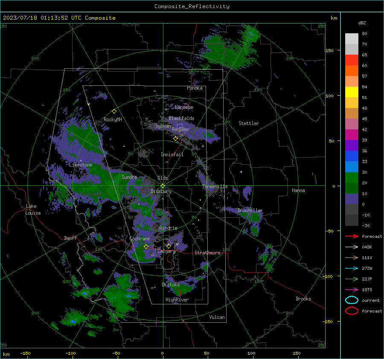
Task: Click the Innisfail city label
Action: pos(172,155)
